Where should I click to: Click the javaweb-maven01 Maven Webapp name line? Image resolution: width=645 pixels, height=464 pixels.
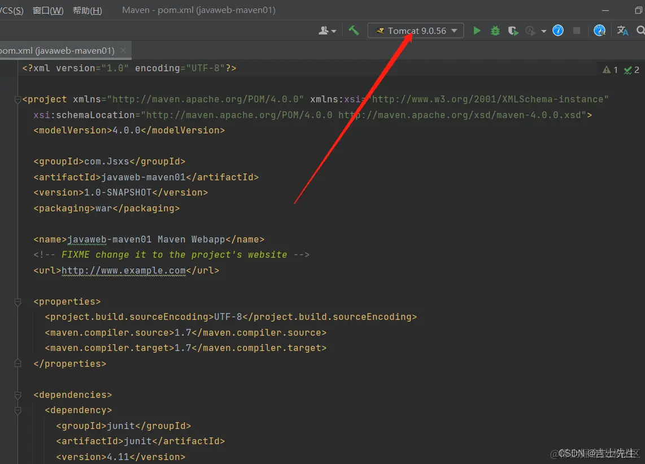pyautogui.click(x=149, y=239)
